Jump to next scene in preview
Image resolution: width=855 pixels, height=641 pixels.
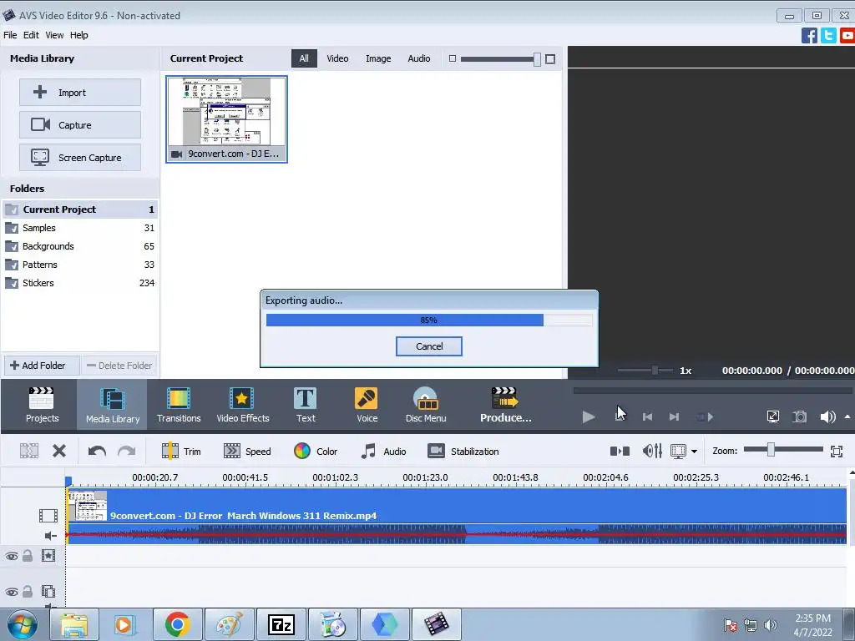[705, 417]
